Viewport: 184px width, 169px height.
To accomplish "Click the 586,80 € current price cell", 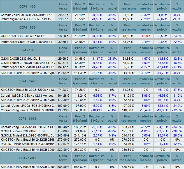I will 63,167.
